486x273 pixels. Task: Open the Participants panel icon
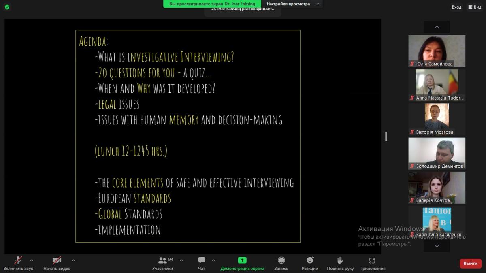coord(163,260)
